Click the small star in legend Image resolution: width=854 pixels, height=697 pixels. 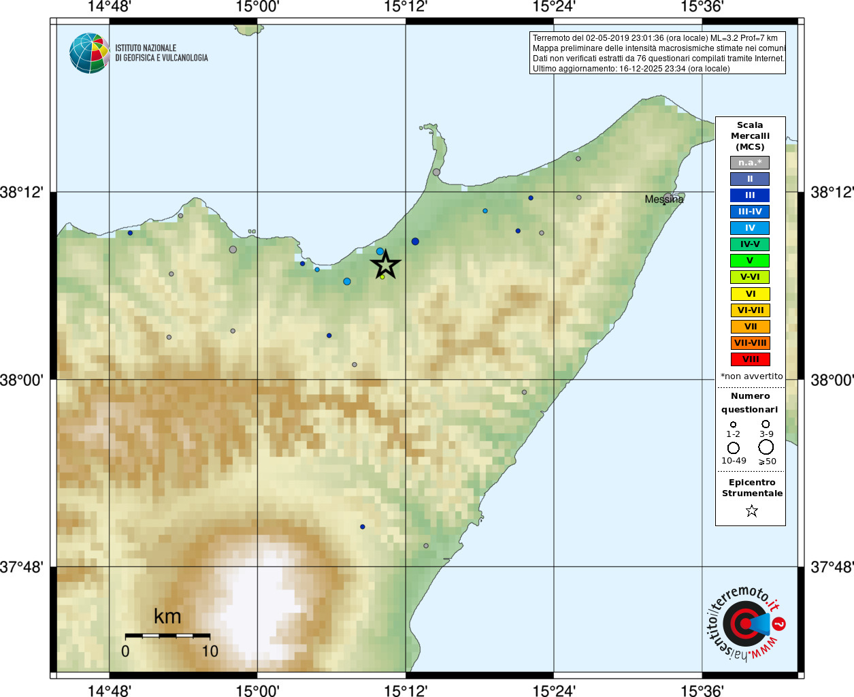coord(752,510)
